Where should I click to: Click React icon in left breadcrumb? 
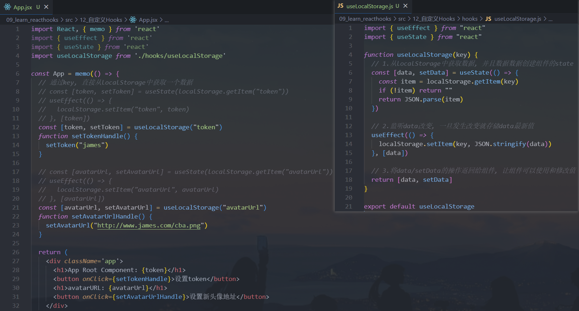tap(133, 20)
